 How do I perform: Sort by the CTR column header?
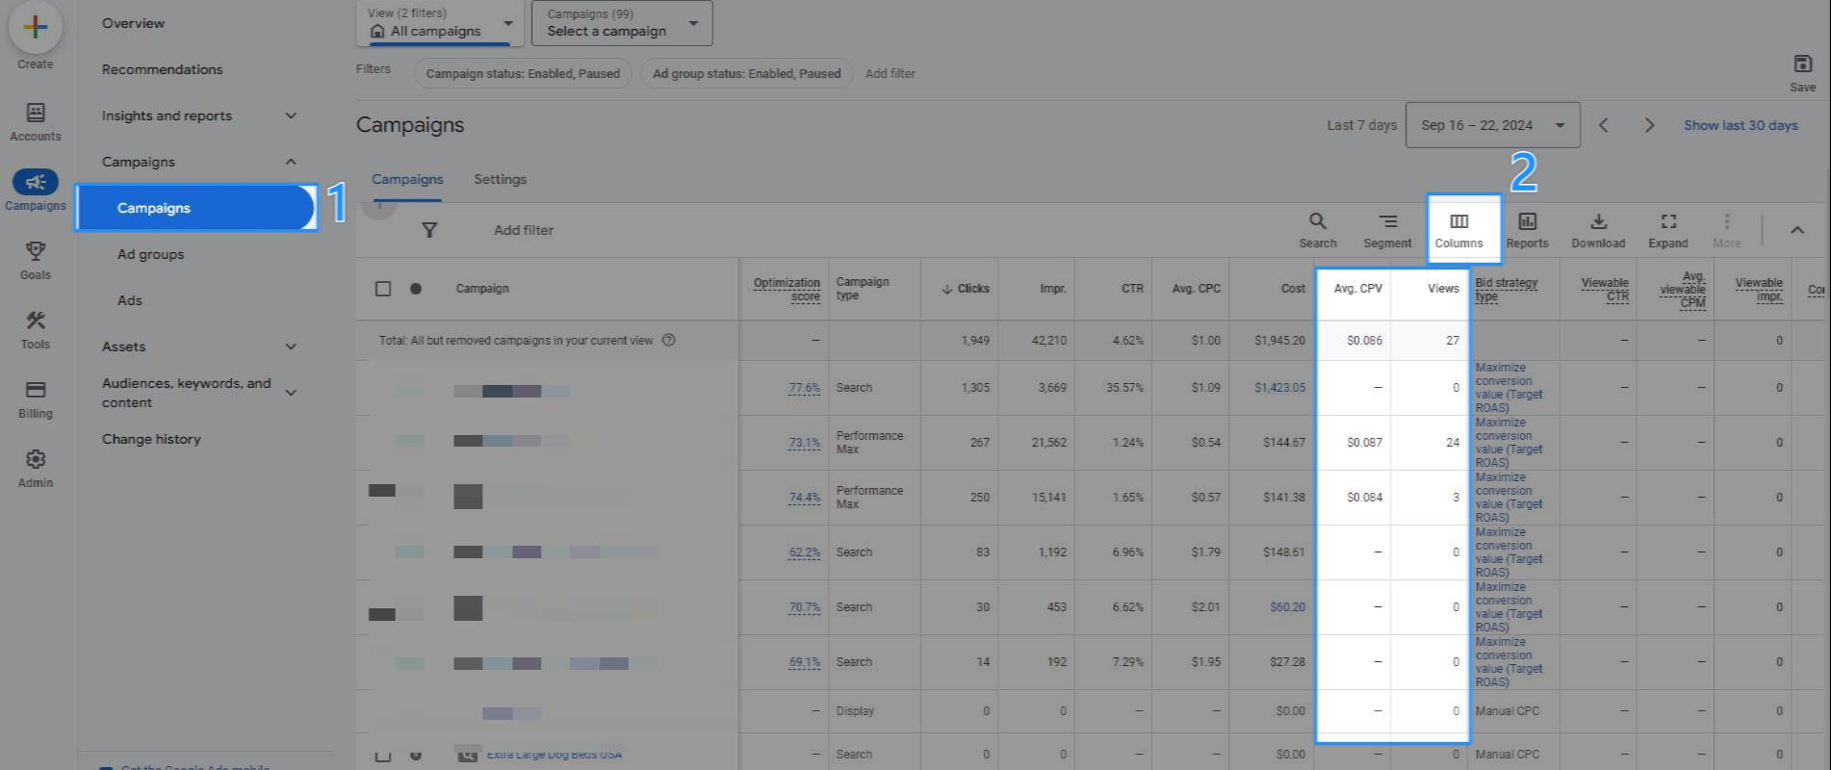[x=1132, y=289]
